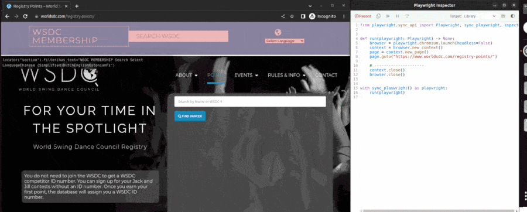Go back in the browser

(x=8, y=16)
